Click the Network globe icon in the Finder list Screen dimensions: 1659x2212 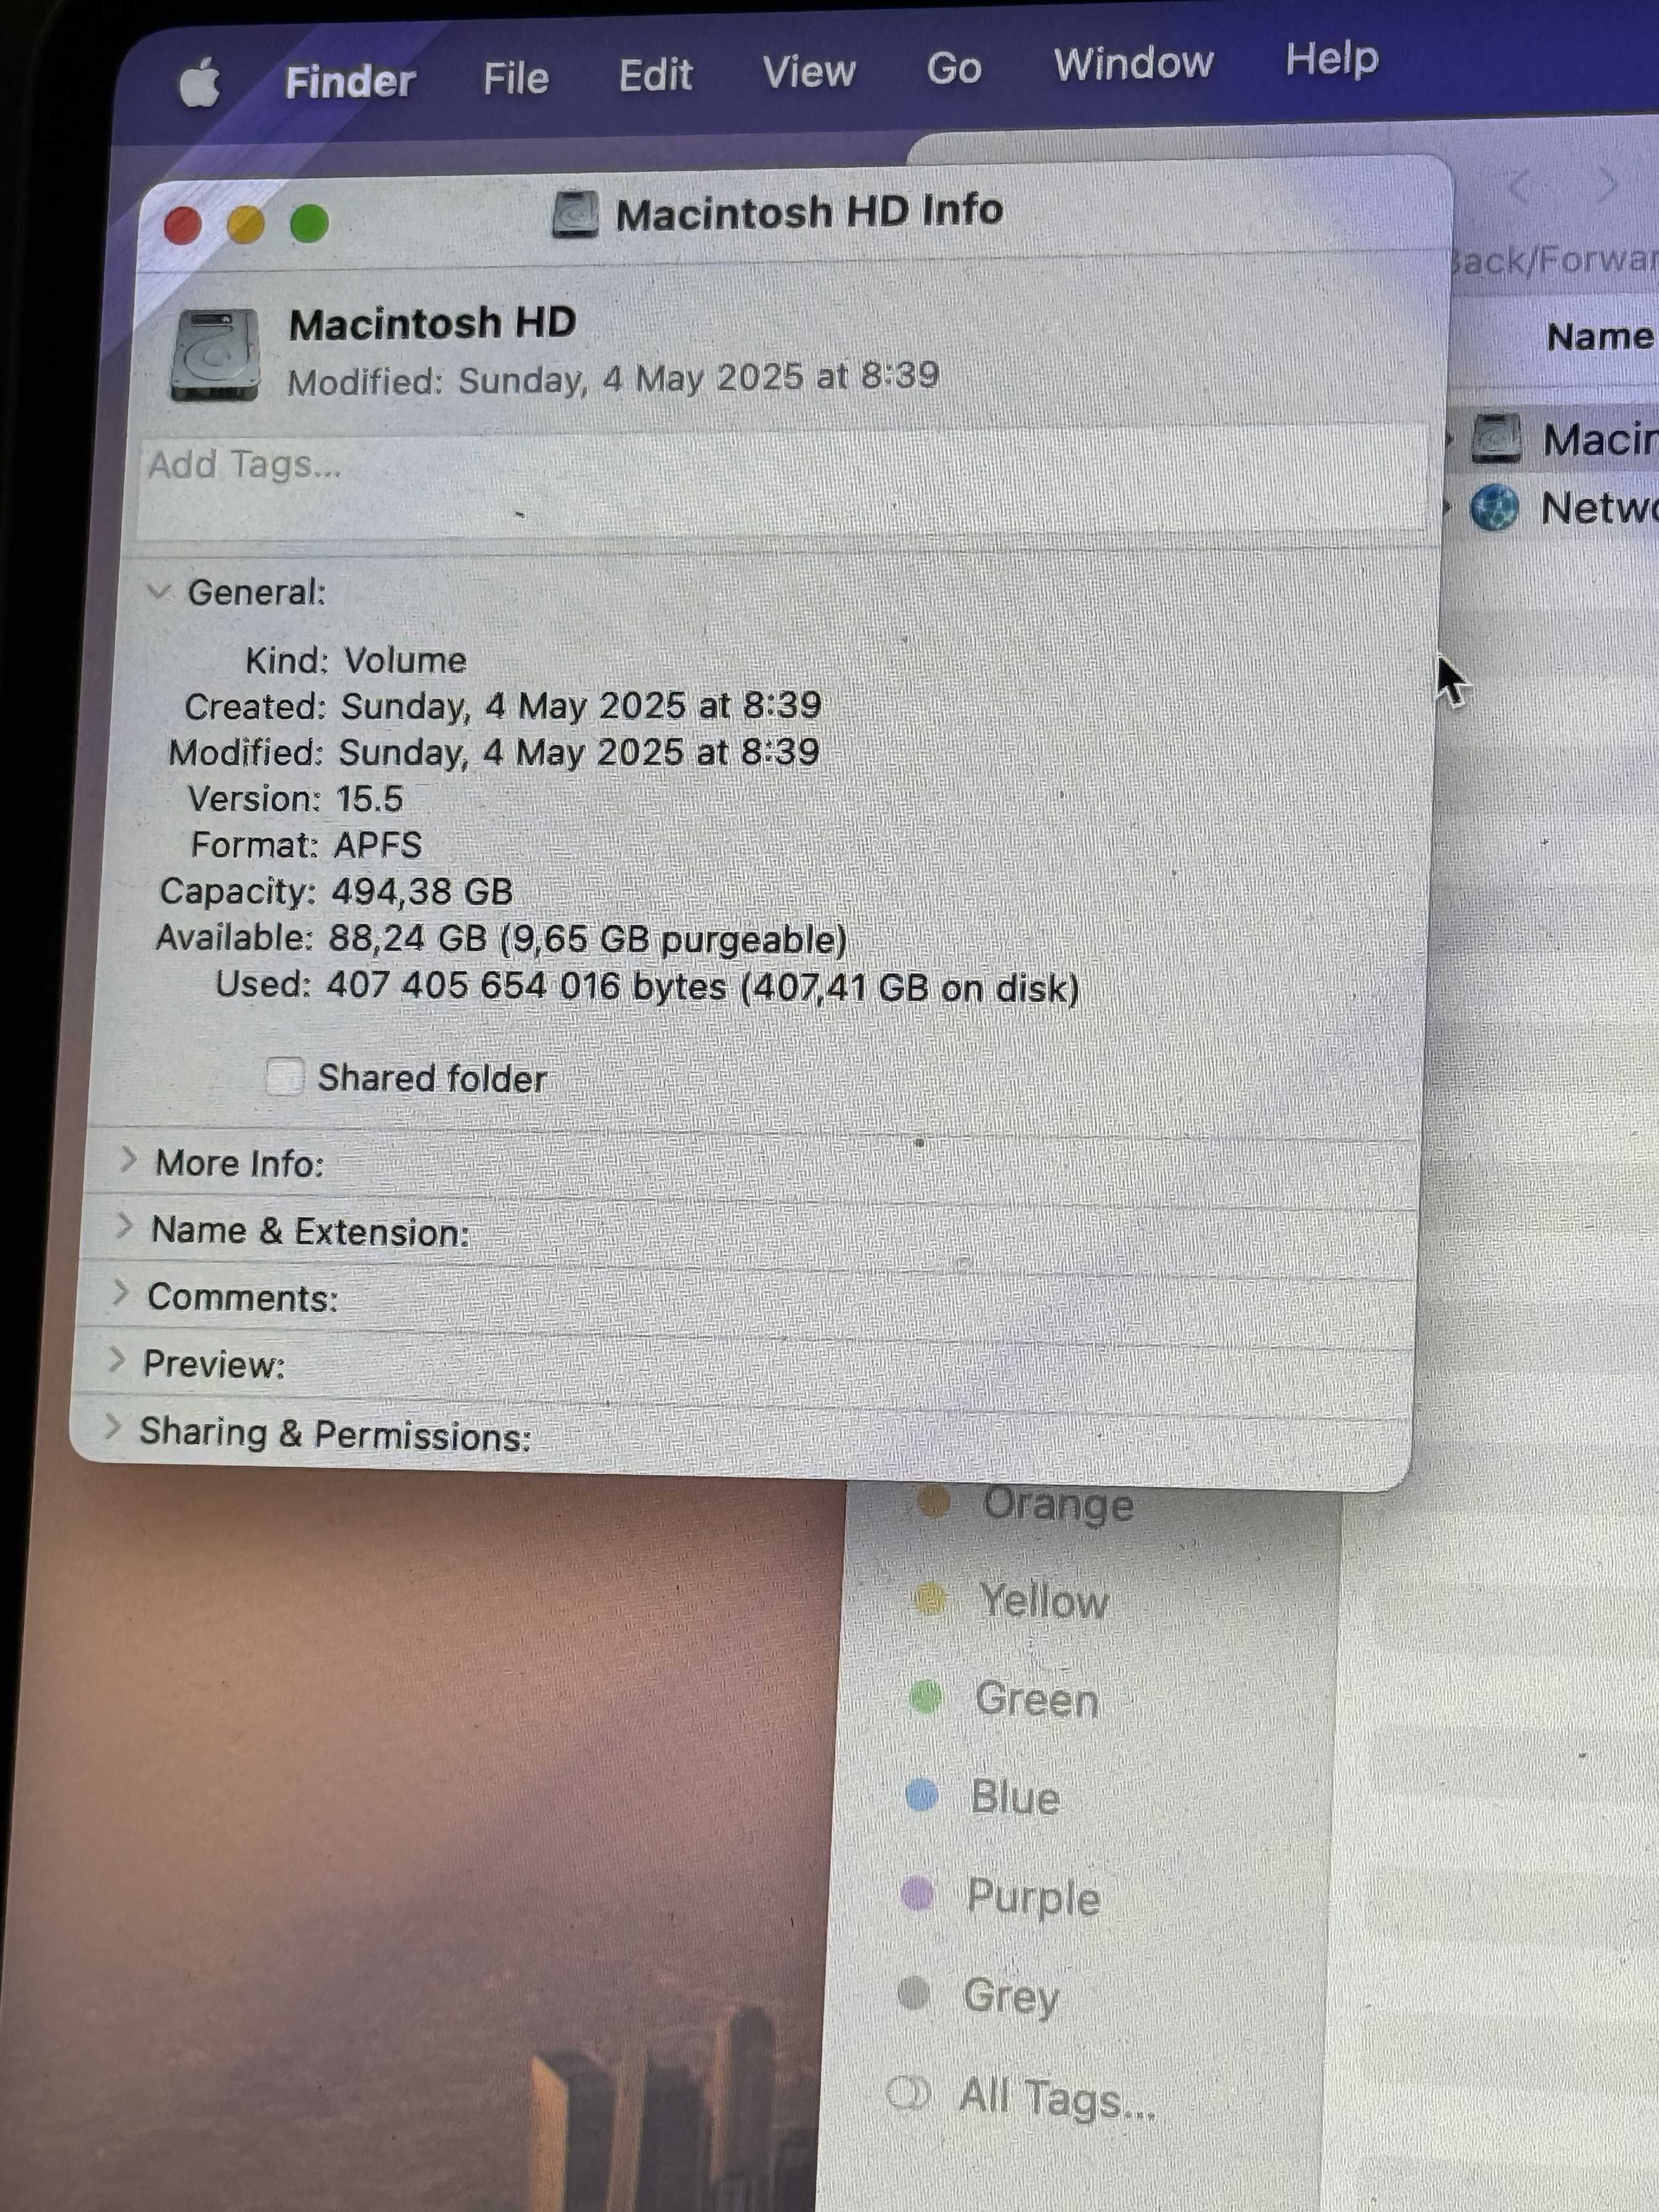pyautogui.click(x=1495, y=508)
